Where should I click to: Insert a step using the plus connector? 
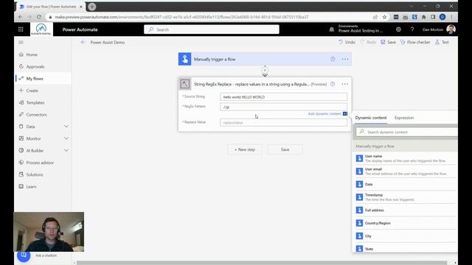point(265,71)
